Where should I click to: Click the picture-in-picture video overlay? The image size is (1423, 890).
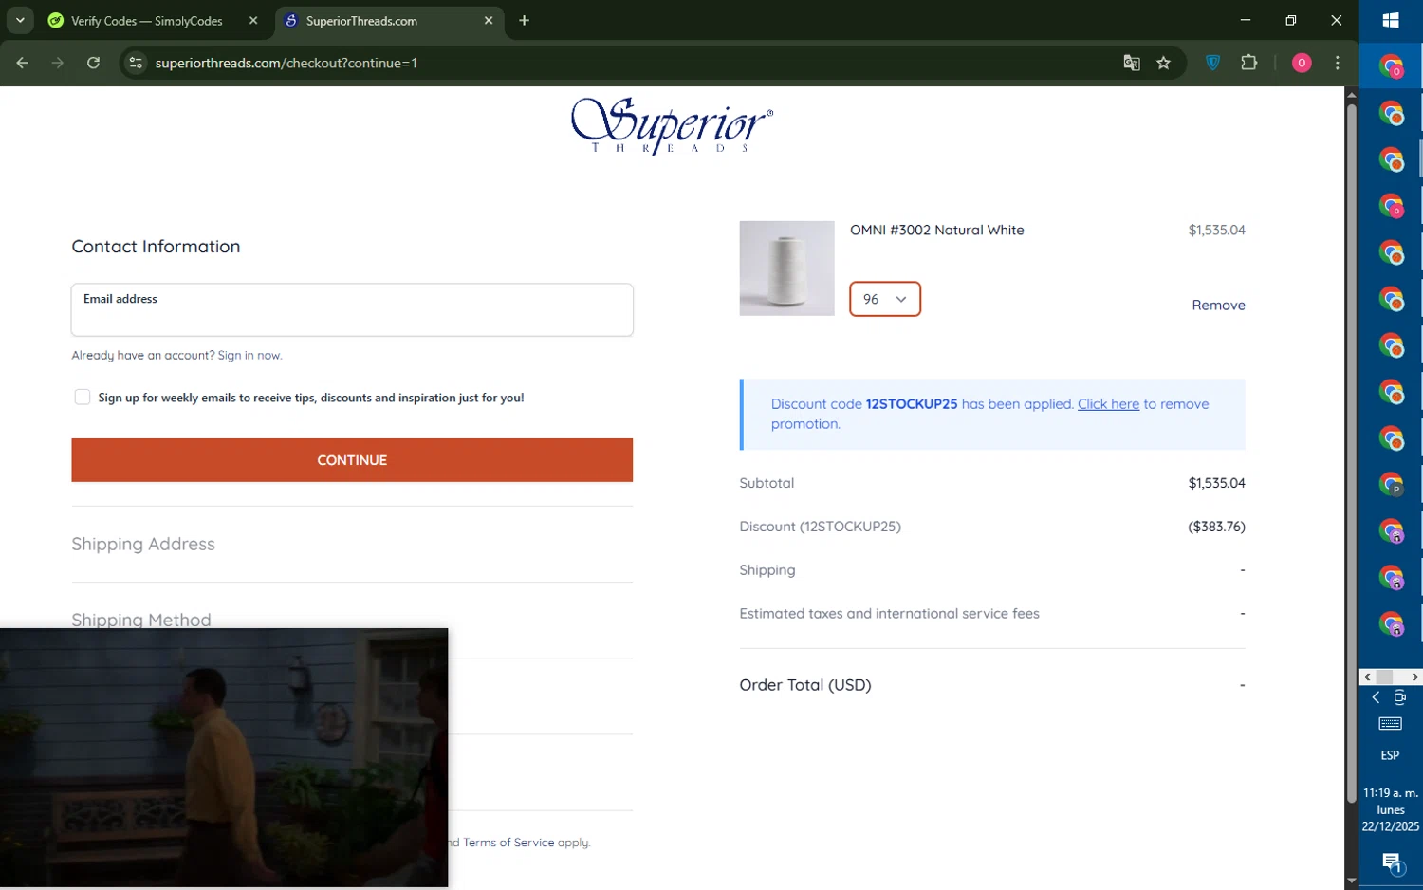click(x=224, y=757)
